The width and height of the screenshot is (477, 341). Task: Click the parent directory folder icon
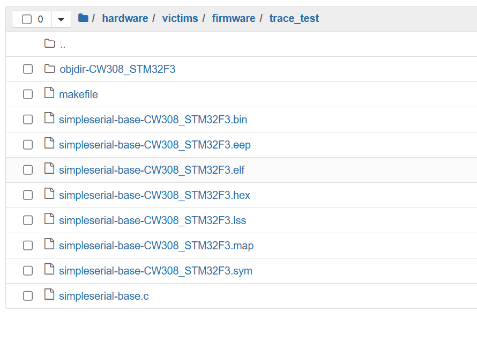coord(50,44)
